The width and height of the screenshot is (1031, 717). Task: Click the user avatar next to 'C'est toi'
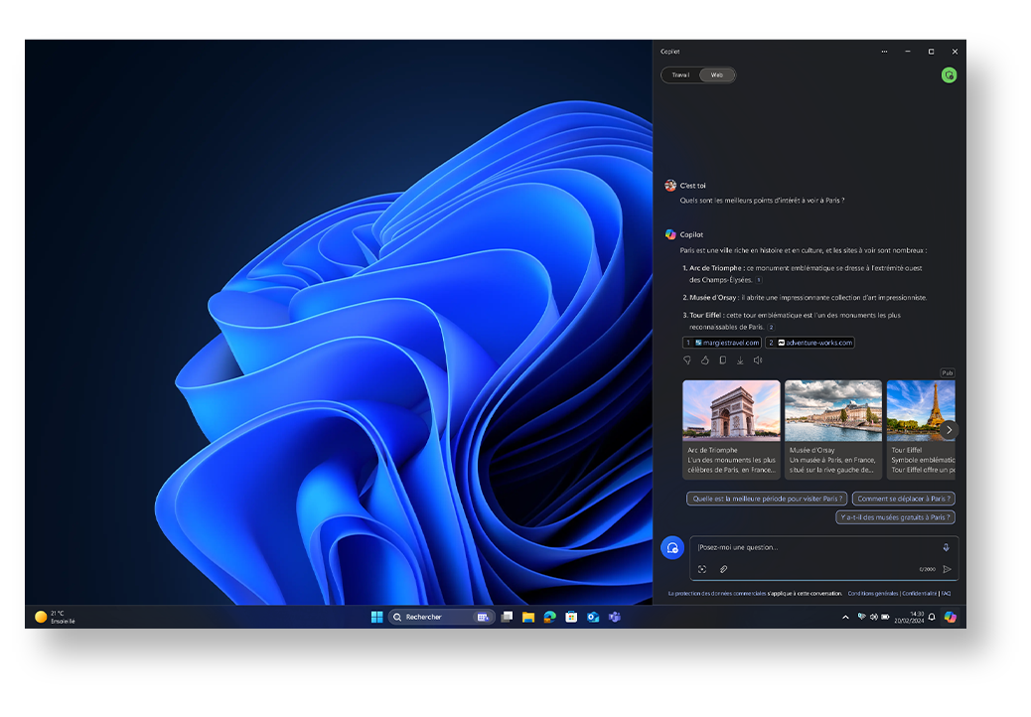coord(670,186)
